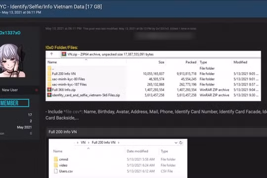The width and height of the screenshot is (267, 178).
Task: Sort explorer files by Name column
Action: (x=58, y=151)
